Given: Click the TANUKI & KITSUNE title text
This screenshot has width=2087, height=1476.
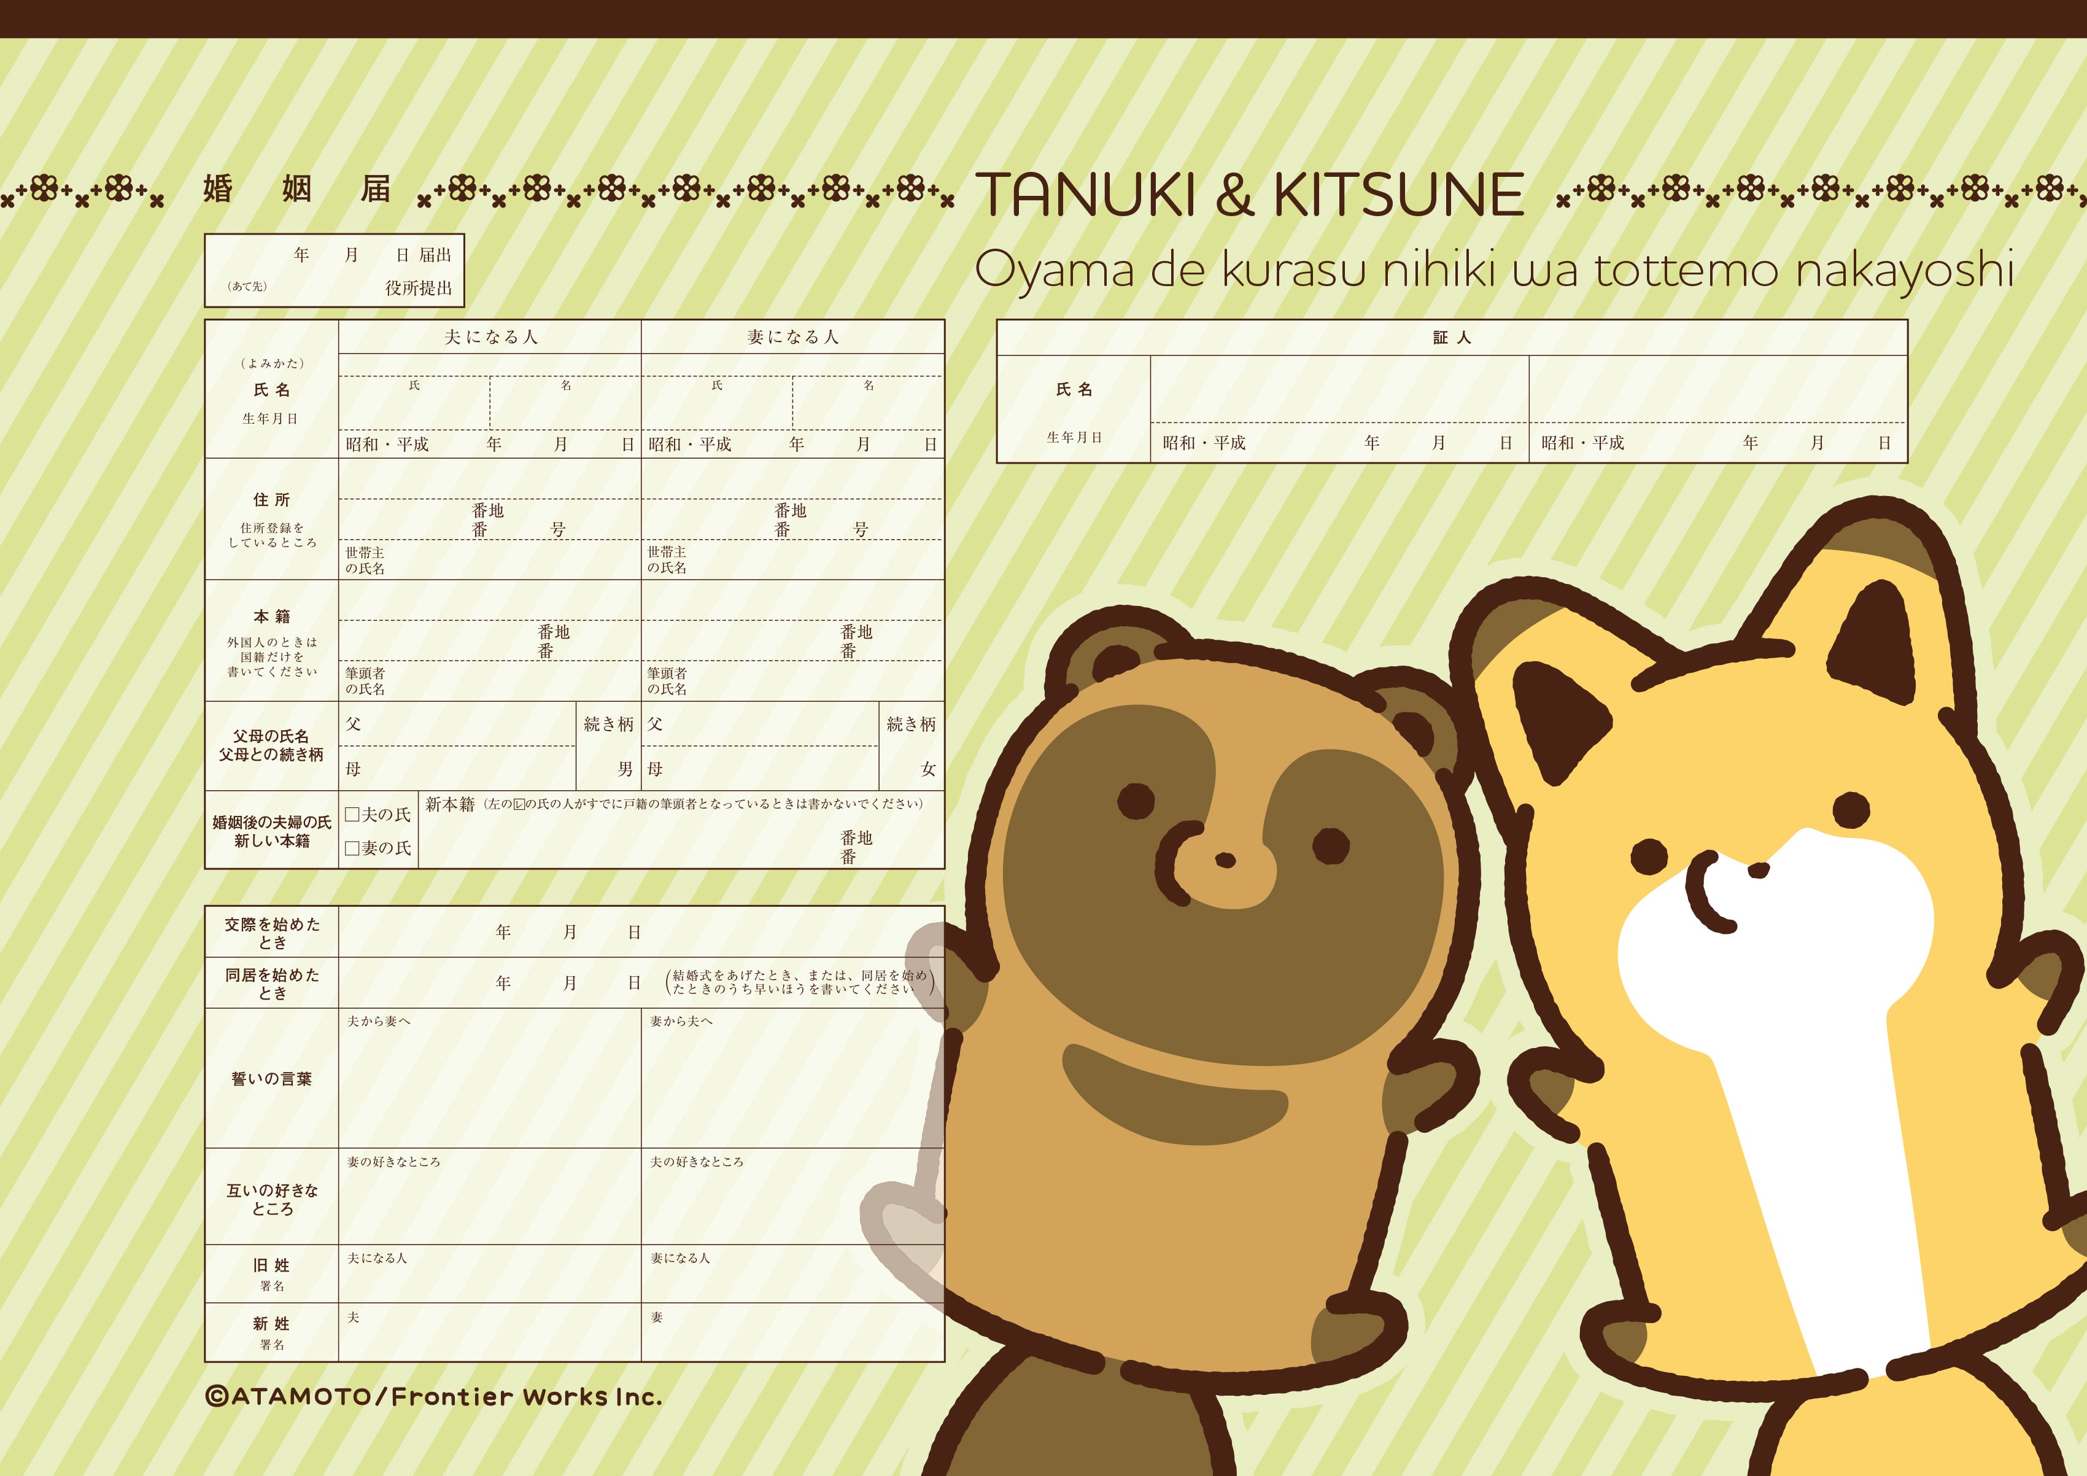Looking at the screenshot, I should (1250, 195).
